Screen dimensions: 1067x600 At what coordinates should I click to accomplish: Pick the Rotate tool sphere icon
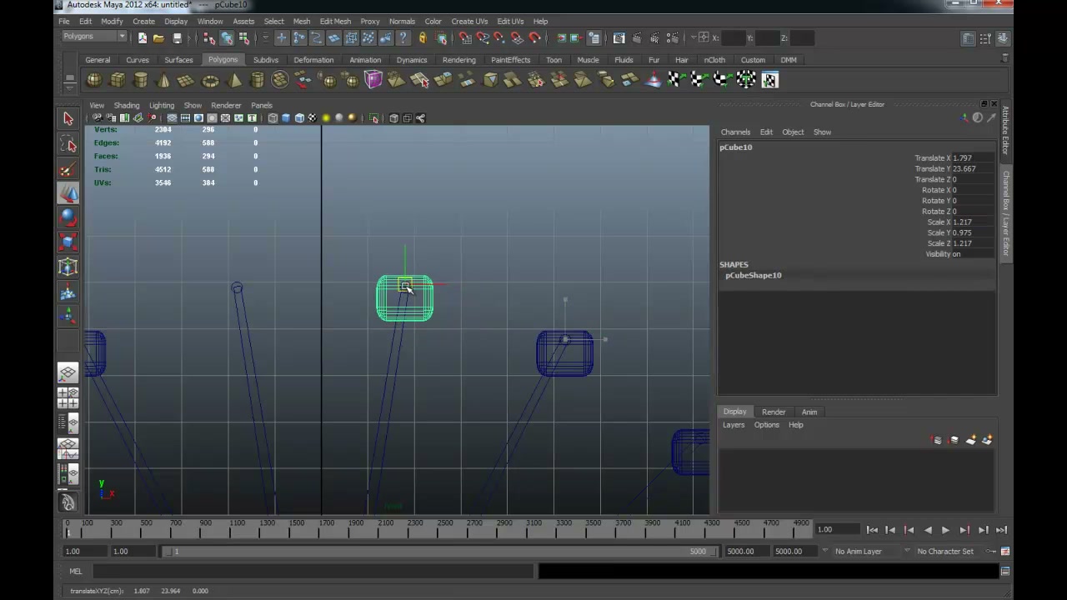coord(68,218)
